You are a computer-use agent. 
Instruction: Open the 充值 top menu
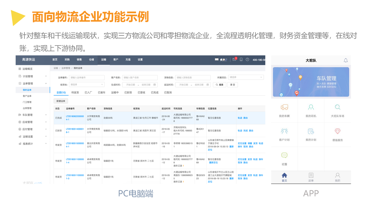click(128, 59)
